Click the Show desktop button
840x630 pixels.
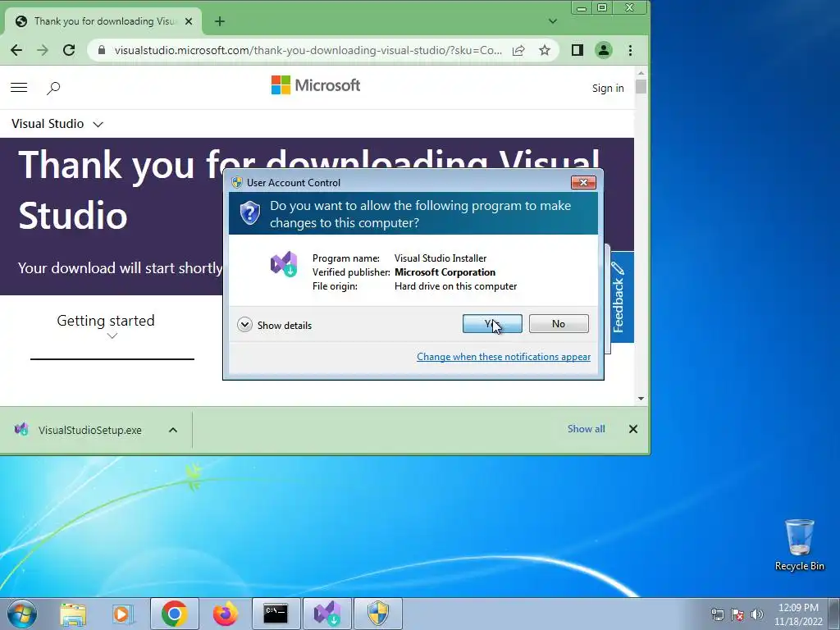tap(834, 614)
